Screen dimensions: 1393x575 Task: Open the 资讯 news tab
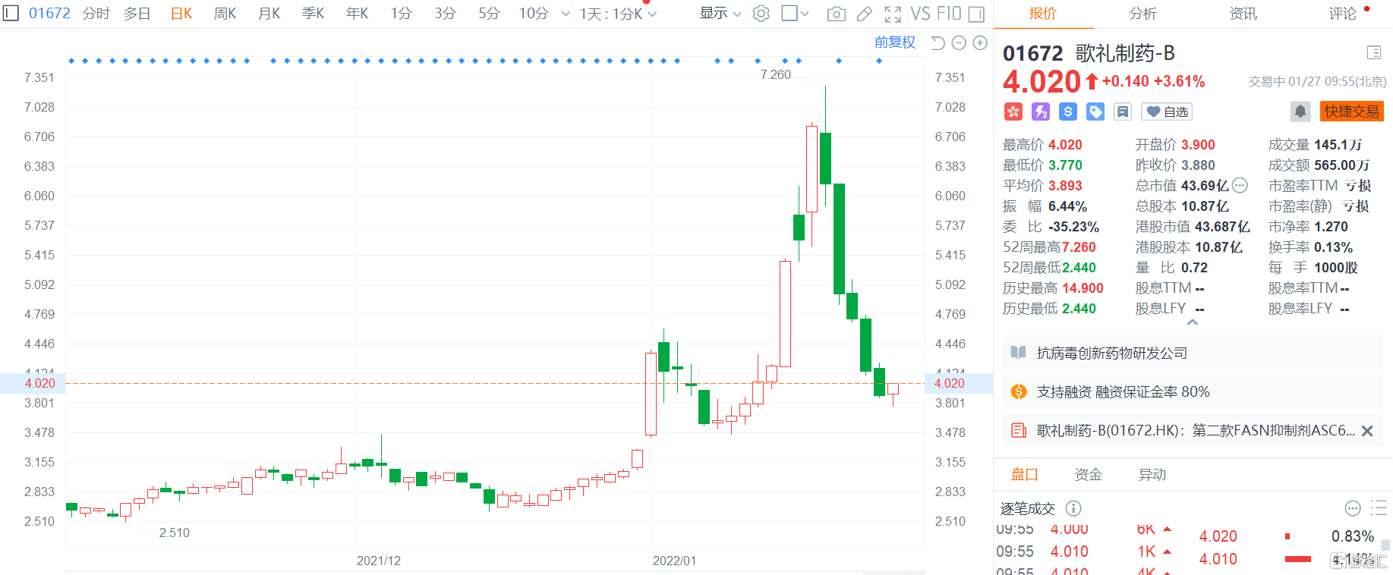(1243, 14)
